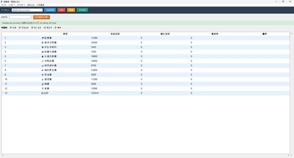Viewport: 294px width, 158px height.
Task: Open the ファイル menu
Action: tap(4, 5)
